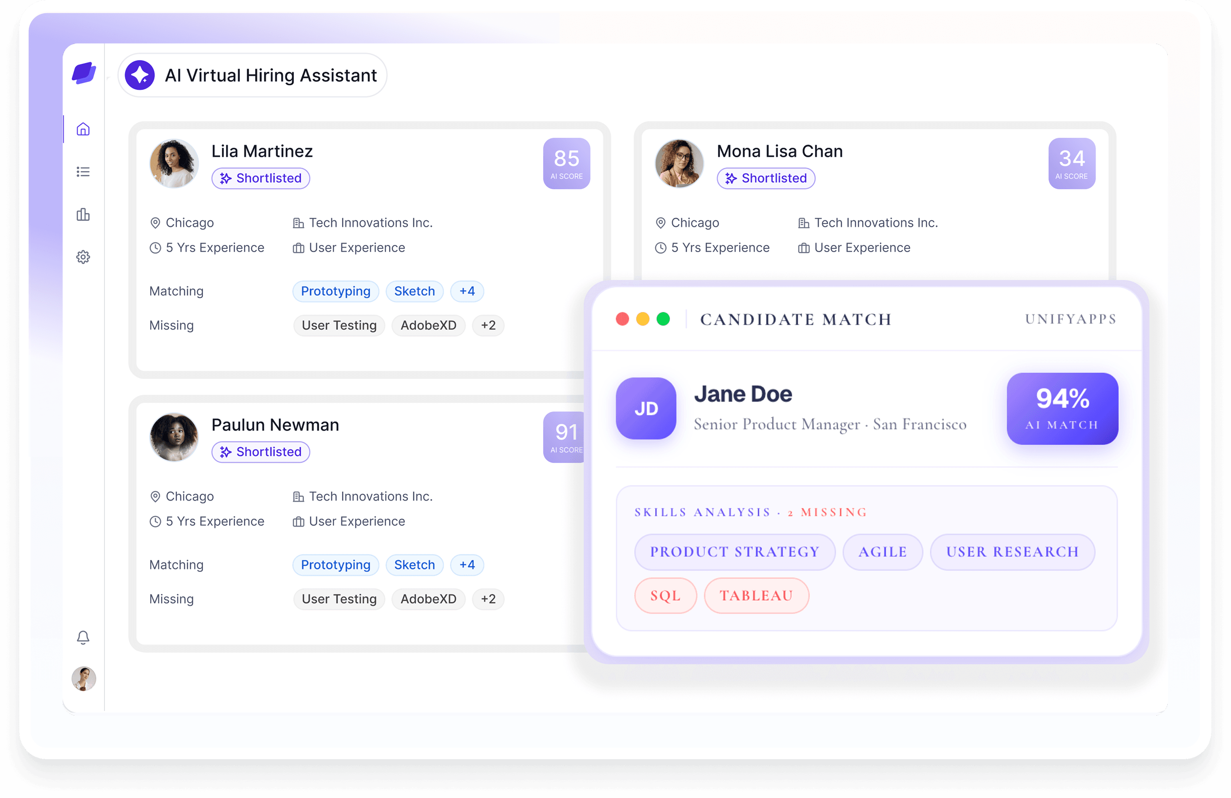This screenshot has height=798, width=1231.
Task: Open the user profile avatar in sidebar
Action: coord(83,679)
